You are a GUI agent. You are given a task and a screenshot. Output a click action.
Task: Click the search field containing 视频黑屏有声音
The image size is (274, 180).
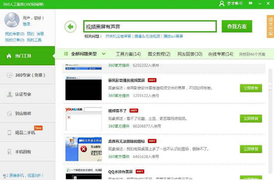coord(150,26)
